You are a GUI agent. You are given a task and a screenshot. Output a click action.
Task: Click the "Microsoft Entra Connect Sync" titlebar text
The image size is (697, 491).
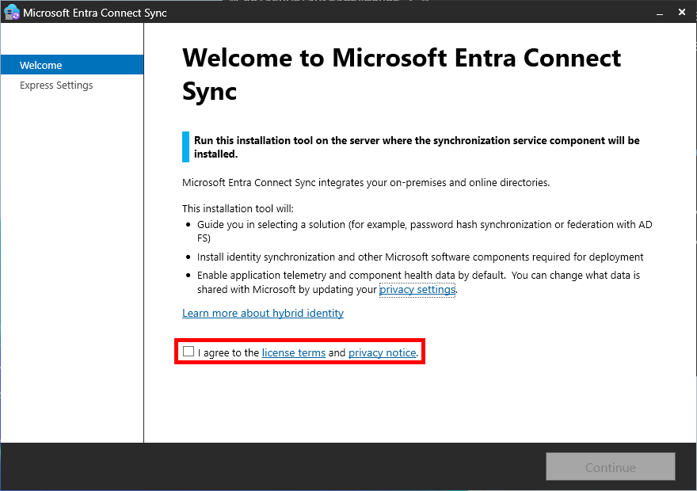click(95, 13)
